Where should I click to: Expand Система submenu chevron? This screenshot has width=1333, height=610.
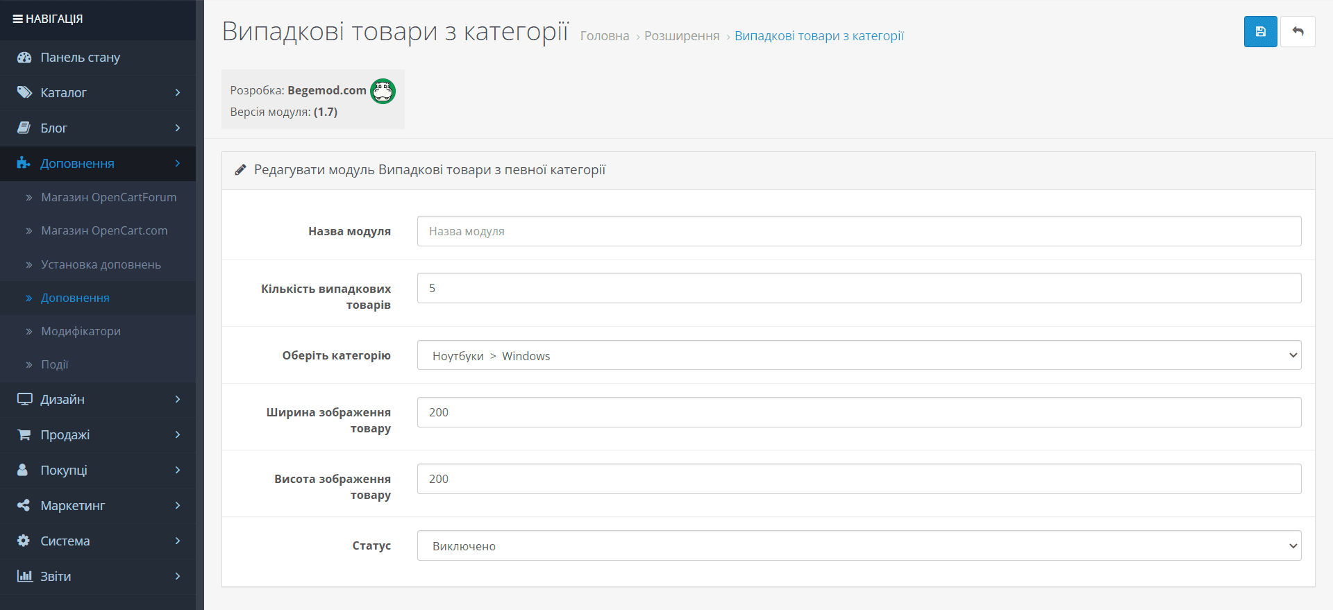tap(178, 541)
